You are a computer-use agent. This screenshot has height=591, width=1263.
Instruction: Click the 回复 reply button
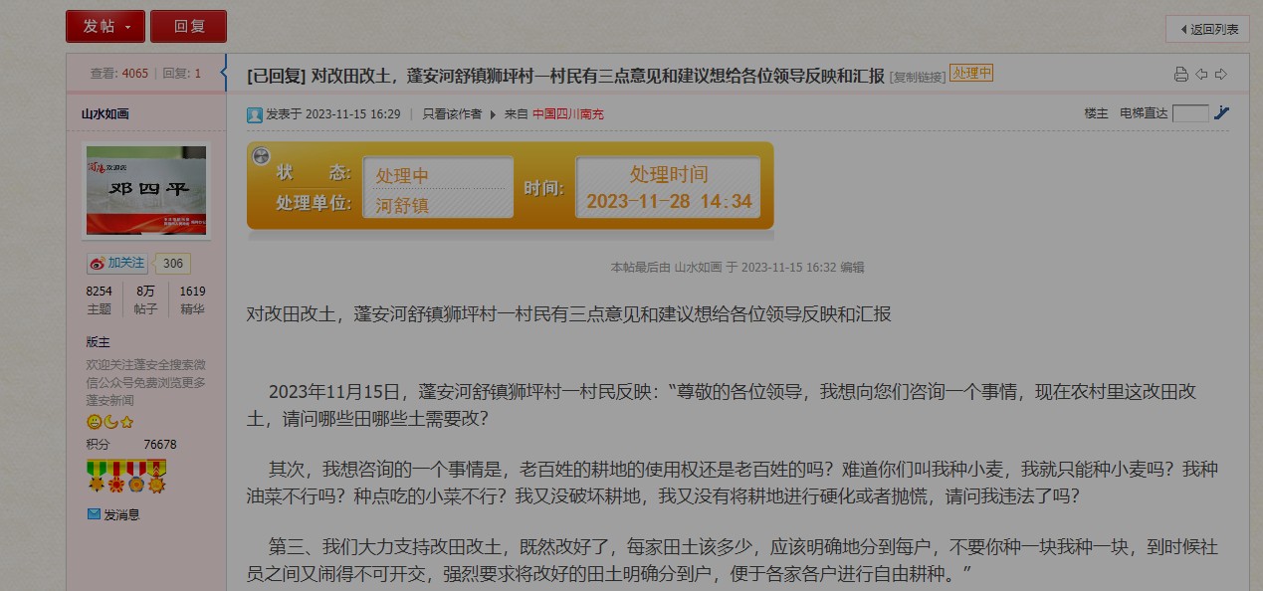pyautogui.click(x=188, y=27)
